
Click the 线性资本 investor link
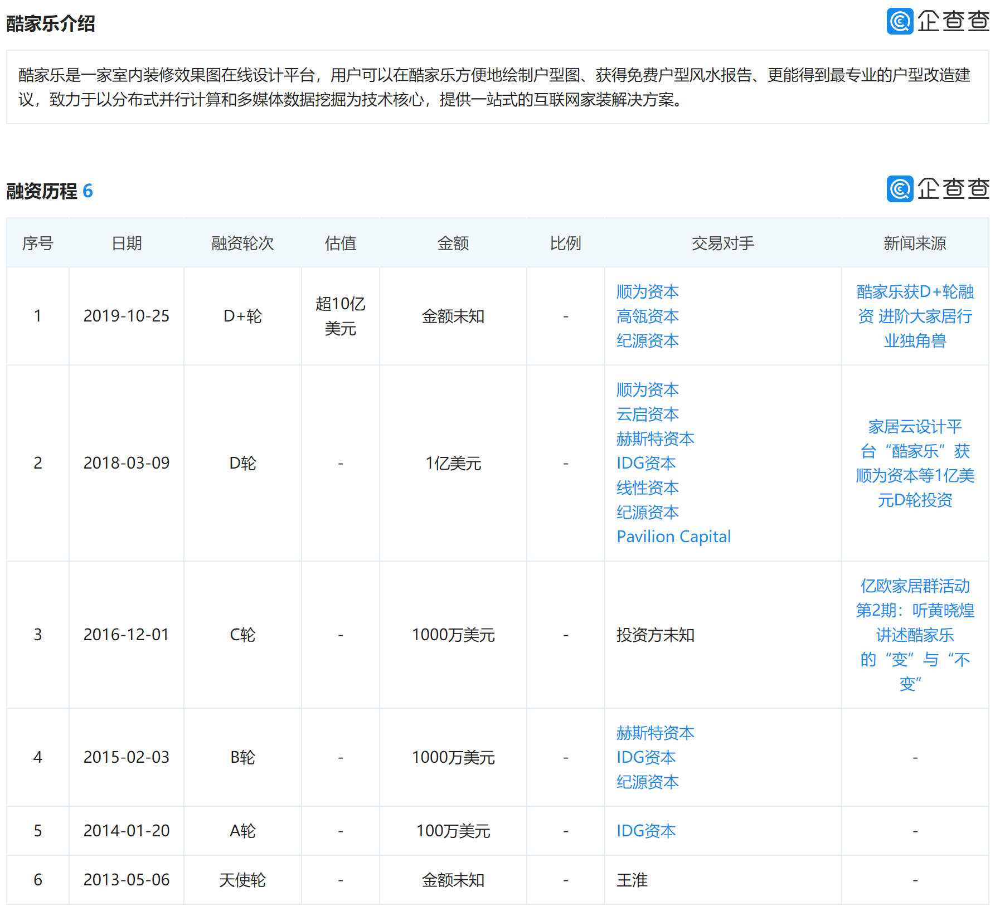pyautogui.click(x=647, y=488)
